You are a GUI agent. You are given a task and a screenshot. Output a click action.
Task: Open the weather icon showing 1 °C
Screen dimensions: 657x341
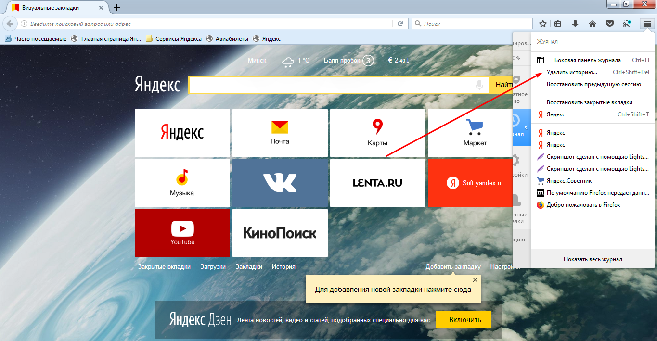pos(288,61)
